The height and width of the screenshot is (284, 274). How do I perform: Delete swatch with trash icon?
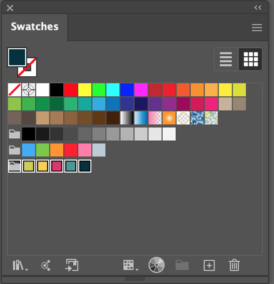234,265
